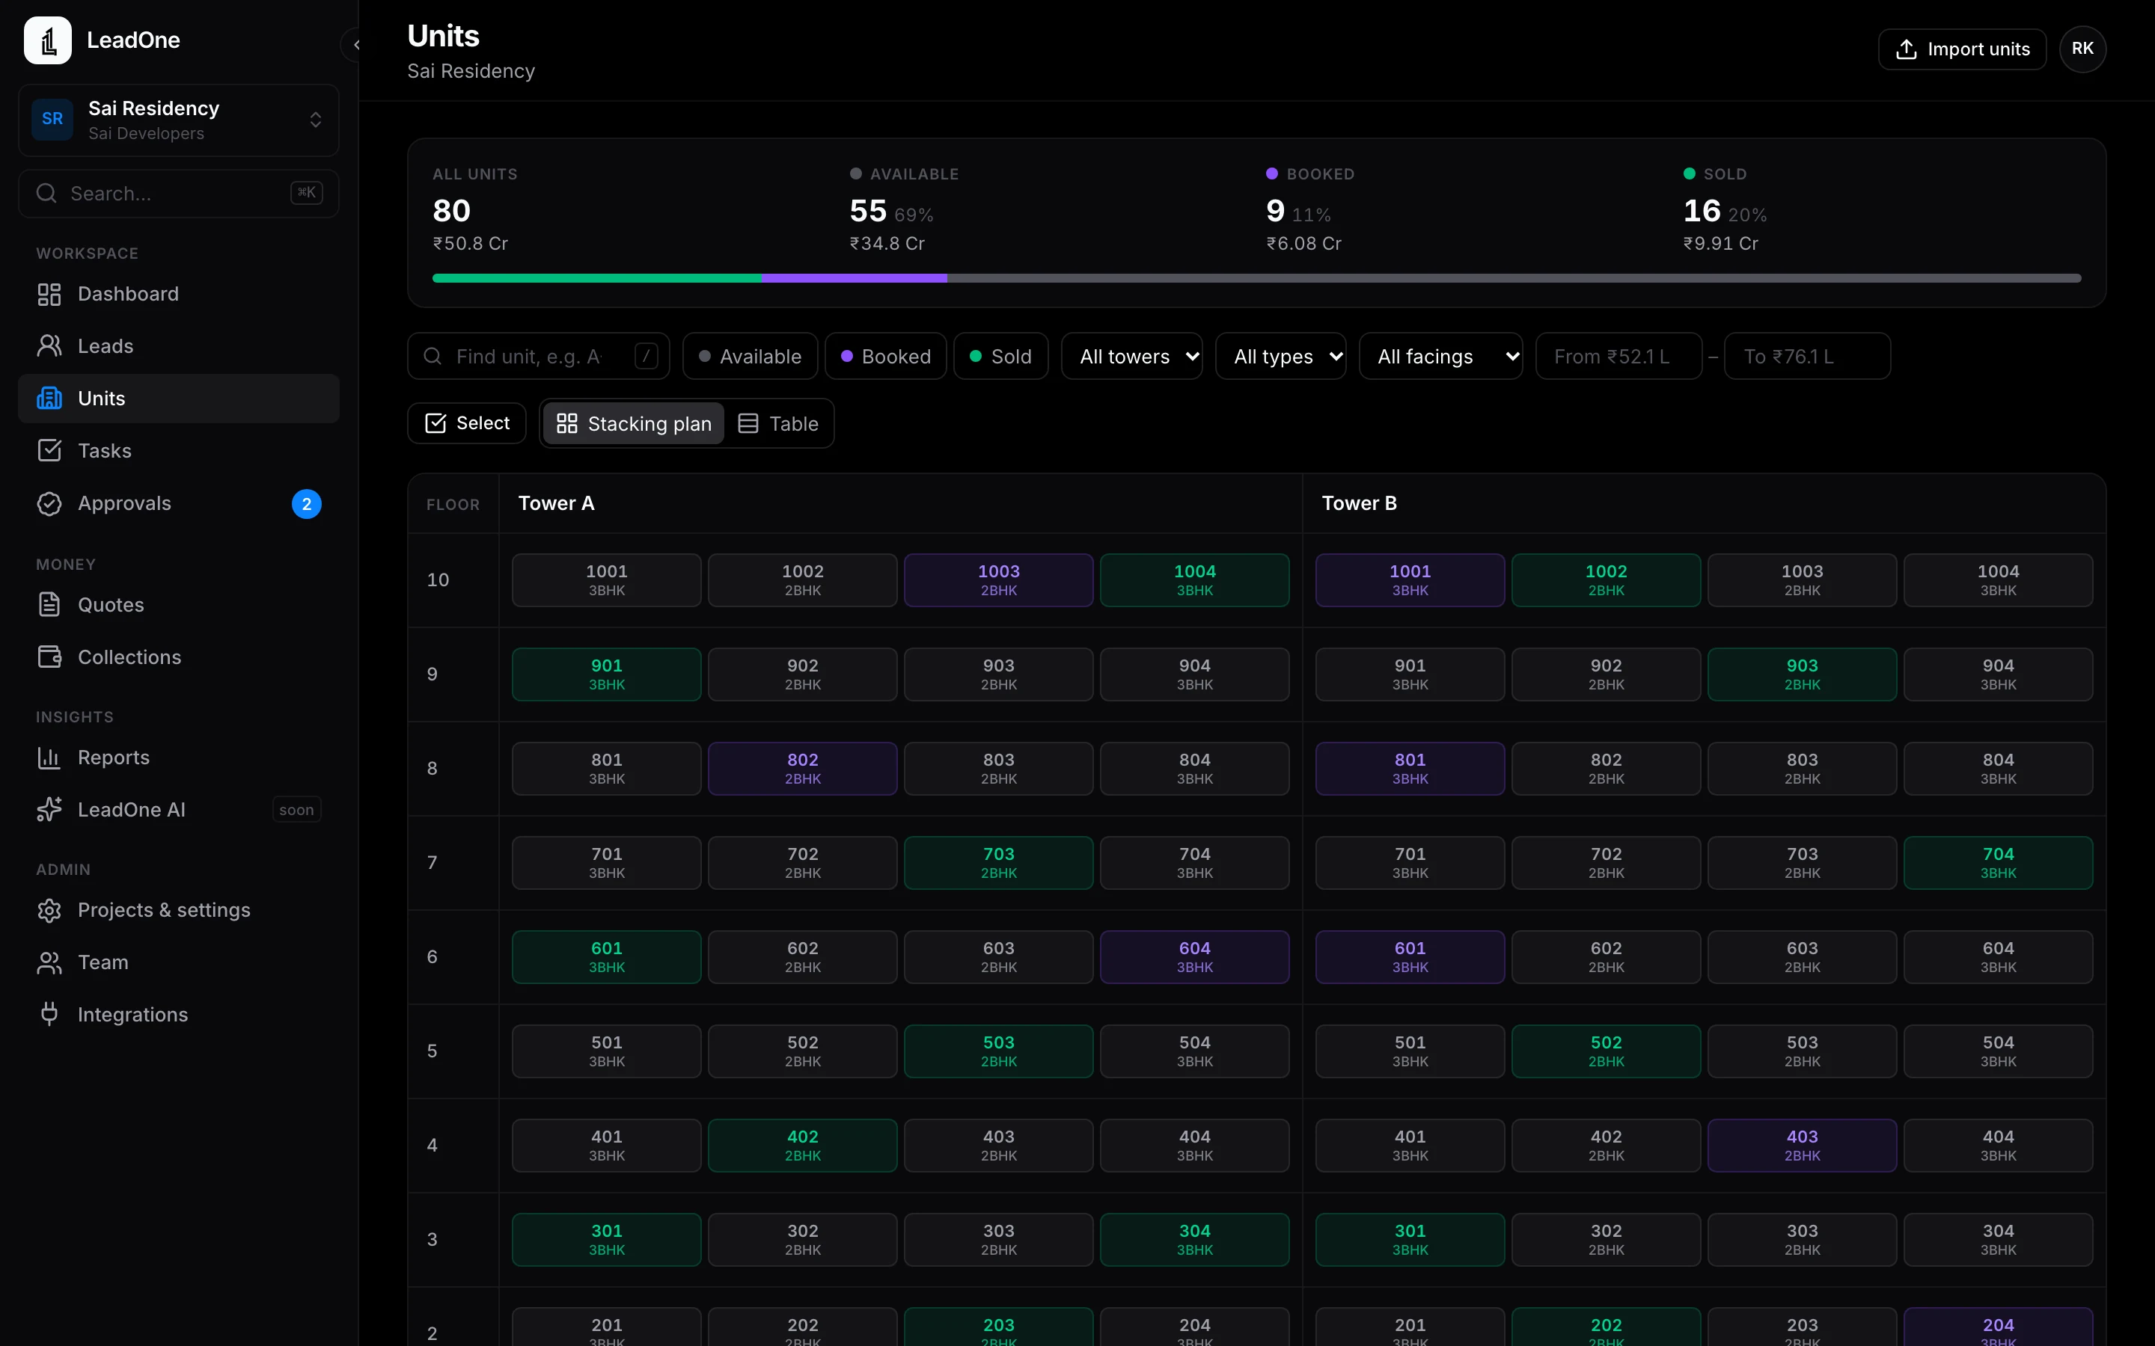Click the purple Booked legend dot
The width and height of the screenshot is (2155, 1346).
click(1271, 173)
